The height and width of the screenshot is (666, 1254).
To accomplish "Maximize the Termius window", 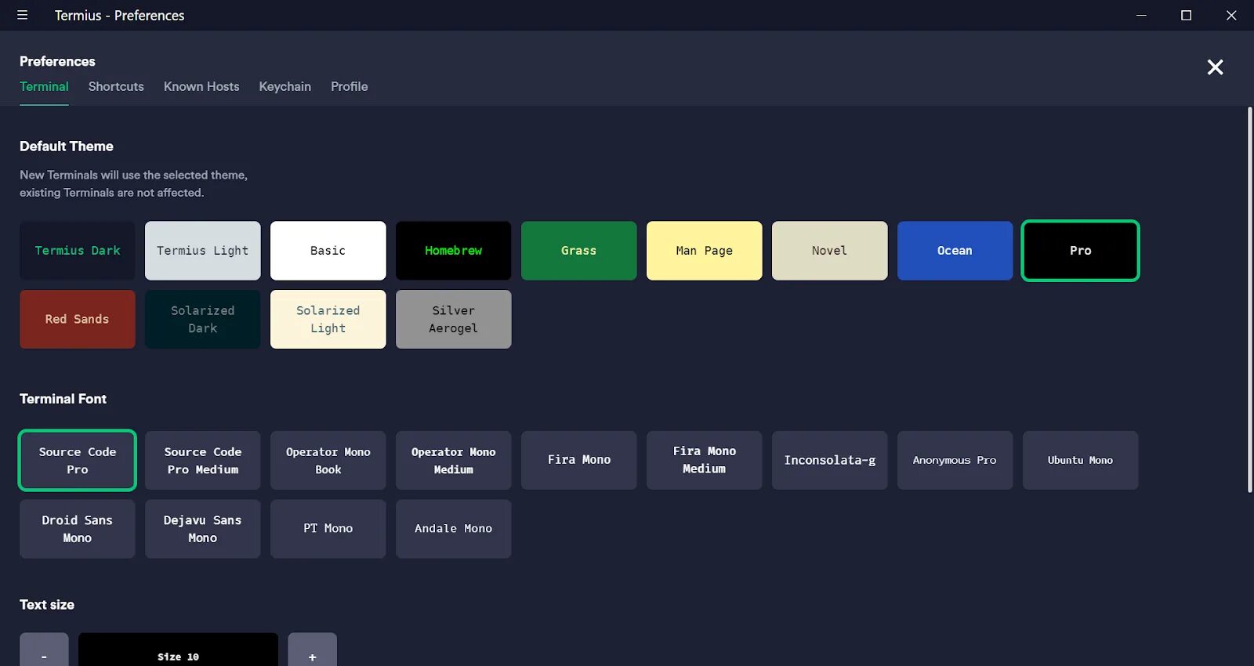I will point(1186,15).
